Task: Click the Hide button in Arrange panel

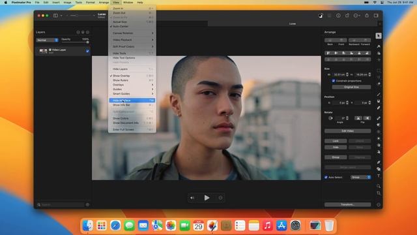Action: pyautogui.click(x=336, y=147)
